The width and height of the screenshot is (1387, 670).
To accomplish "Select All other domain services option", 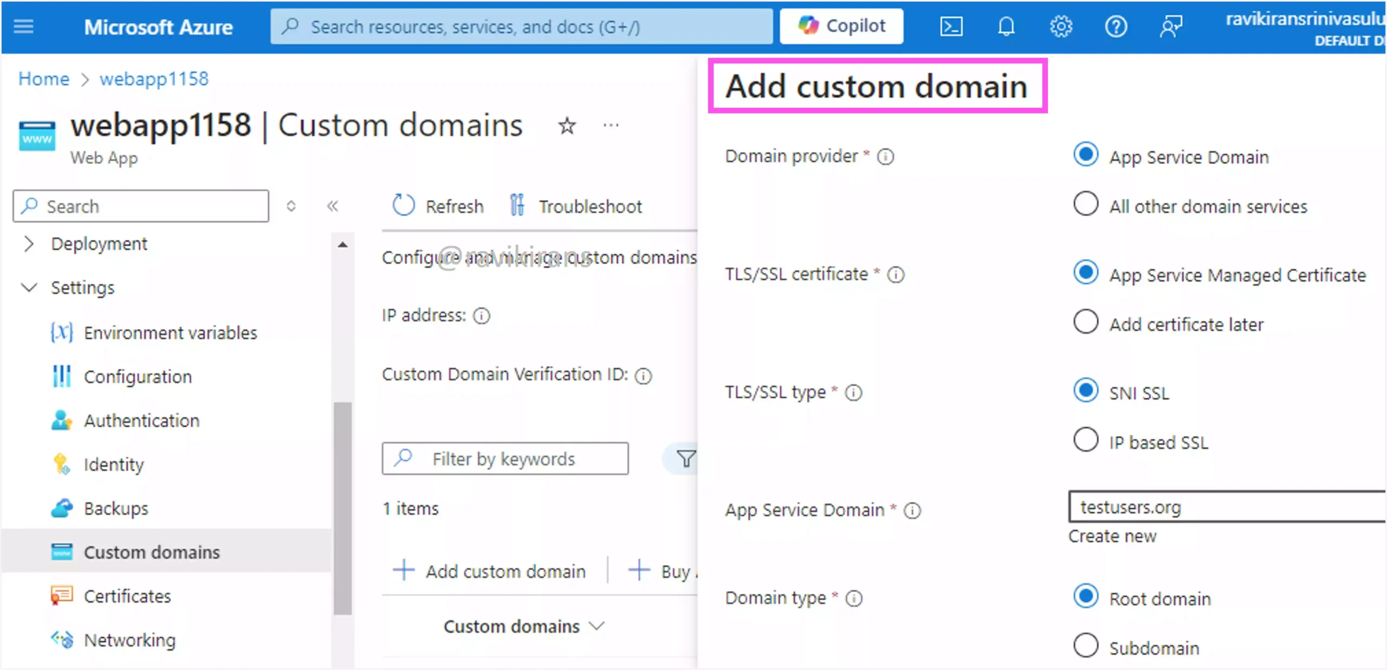I will click(1086, 204).
